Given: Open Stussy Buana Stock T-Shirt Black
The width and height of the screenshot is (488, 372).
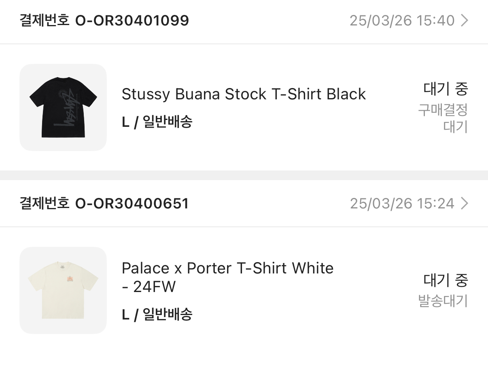Looking at the screenshot, I should click(x=244, y=94).
